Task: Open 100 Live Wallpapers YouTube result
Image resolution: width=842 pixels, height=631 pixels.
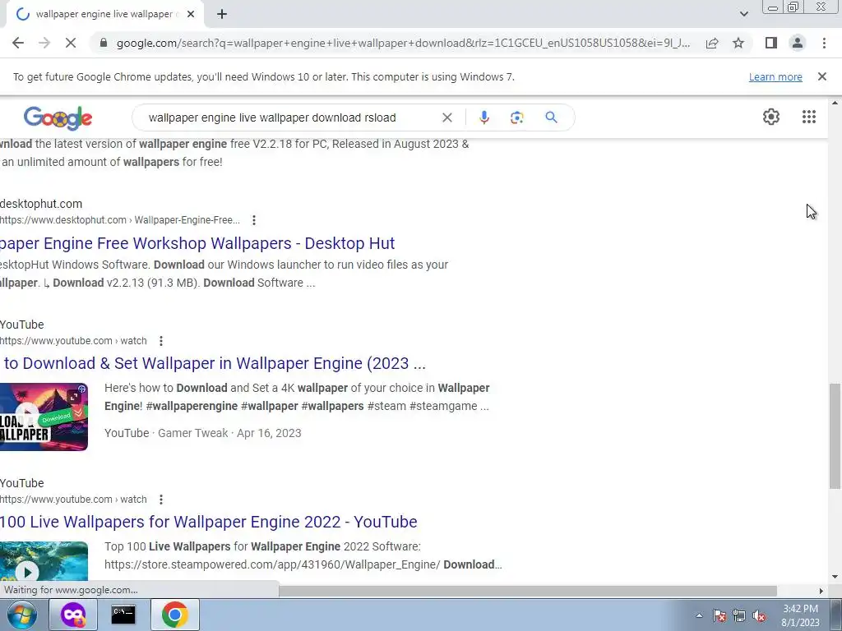Action: click(x=208, y=522)
